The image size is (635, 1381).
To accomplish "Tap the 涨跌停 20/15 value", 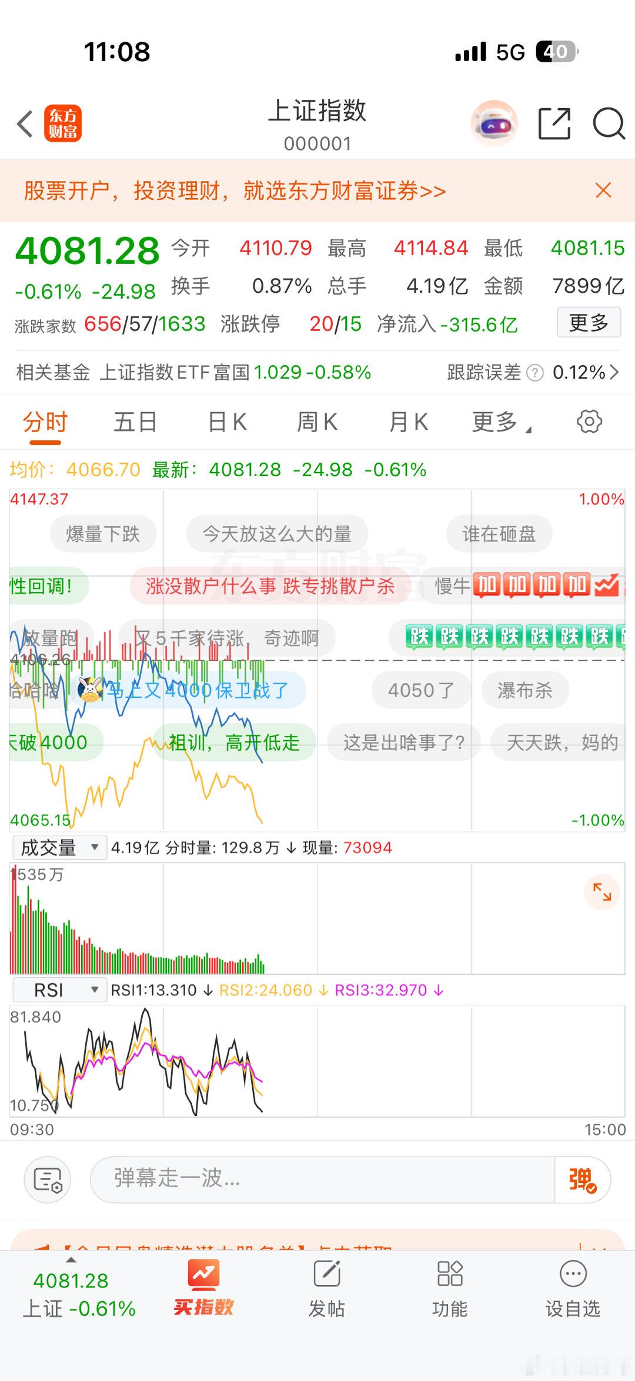I will click(335, 324).
